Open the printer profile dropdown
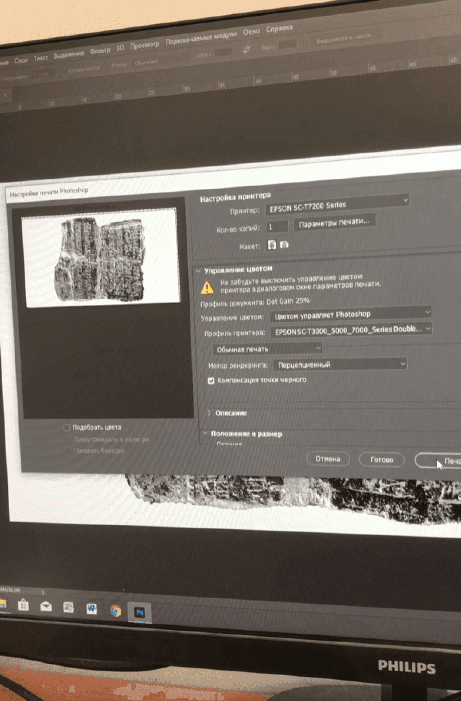461x701 pixels. point(351,330)
